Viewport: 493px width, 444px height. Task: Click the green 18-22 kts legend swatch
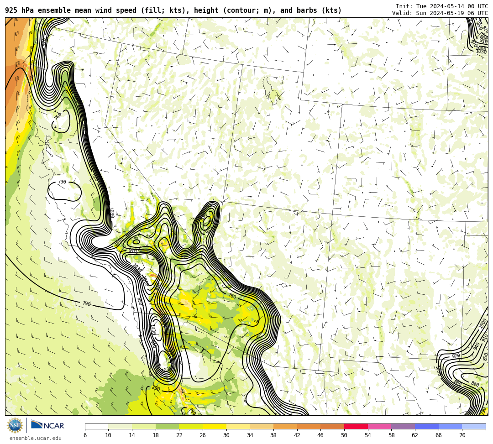click(167, 426)
